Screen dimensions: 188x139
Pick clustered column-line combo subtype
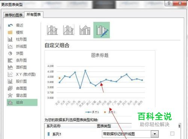(x=52, y=30)
